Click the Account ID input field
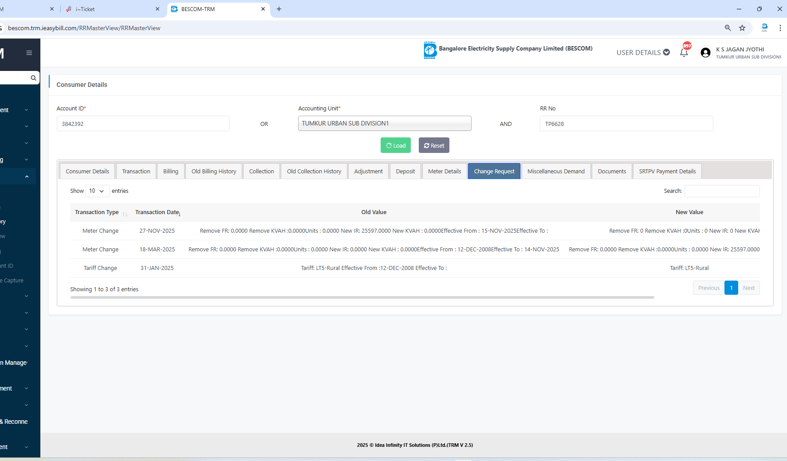Viewport: 787px width, 461px height. pos(143,124)
